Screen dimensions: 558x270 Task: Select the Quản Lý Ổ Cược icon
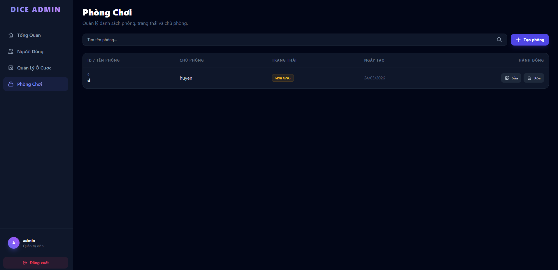[x=11, y=68]
